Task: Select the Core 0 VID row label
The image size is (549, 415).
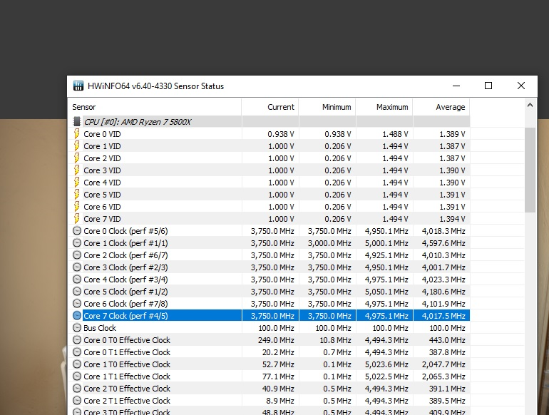Action: pyautogui.click(x=102, y=134)
